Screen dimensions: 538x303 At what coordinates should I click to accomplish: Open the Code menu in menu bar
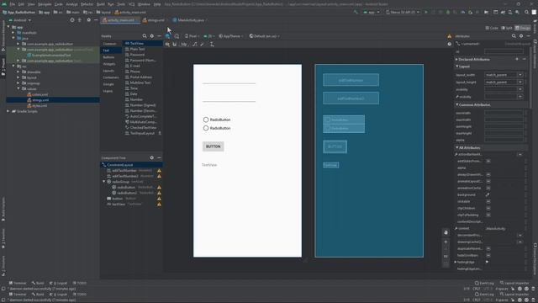click(59, 4)
